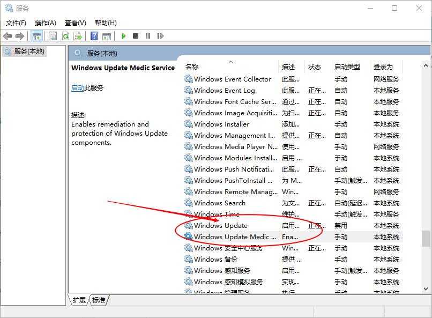Select the Windows Installer gear icon

pos(189,124)
